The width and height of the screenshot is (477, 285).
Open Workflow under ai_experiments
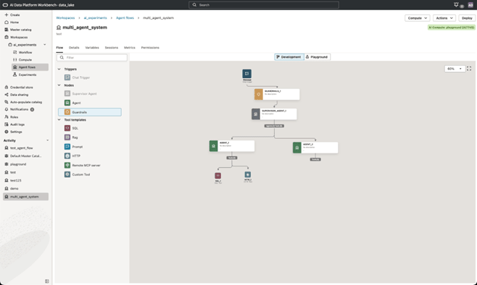pos(22,52)
